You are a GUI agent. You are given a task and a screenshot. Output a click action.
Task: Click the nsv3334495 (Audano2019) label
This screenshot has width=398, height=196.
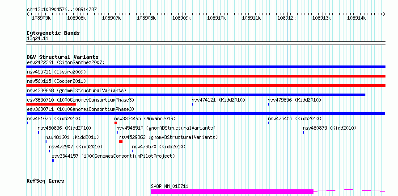(145, 118)
